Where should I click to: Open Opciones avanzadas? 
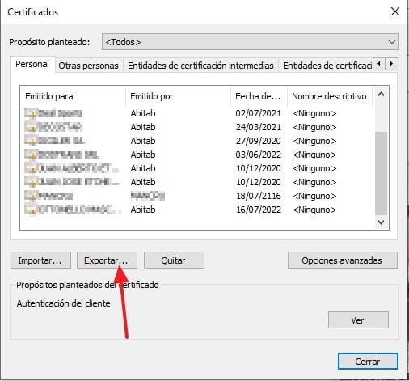point(343,260)
